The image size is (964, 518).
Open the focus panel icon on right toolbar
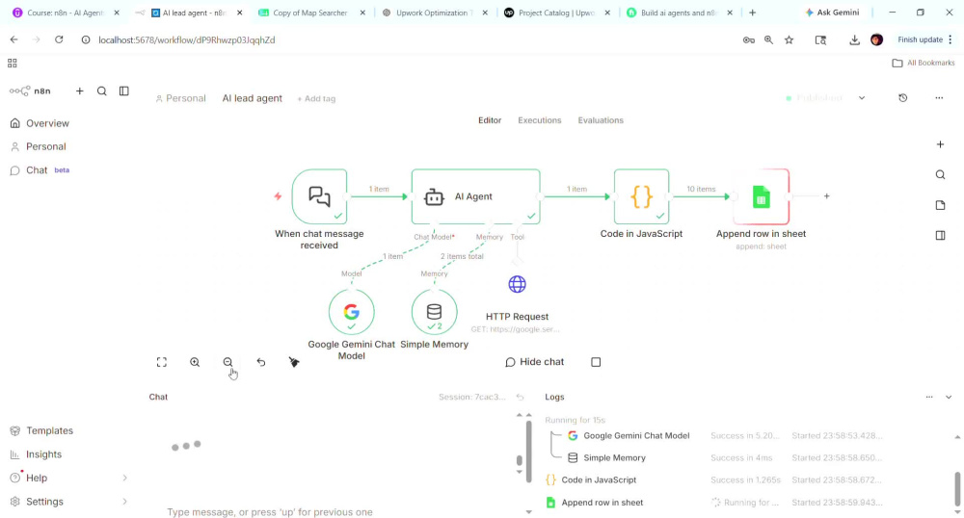pos(940,235)
